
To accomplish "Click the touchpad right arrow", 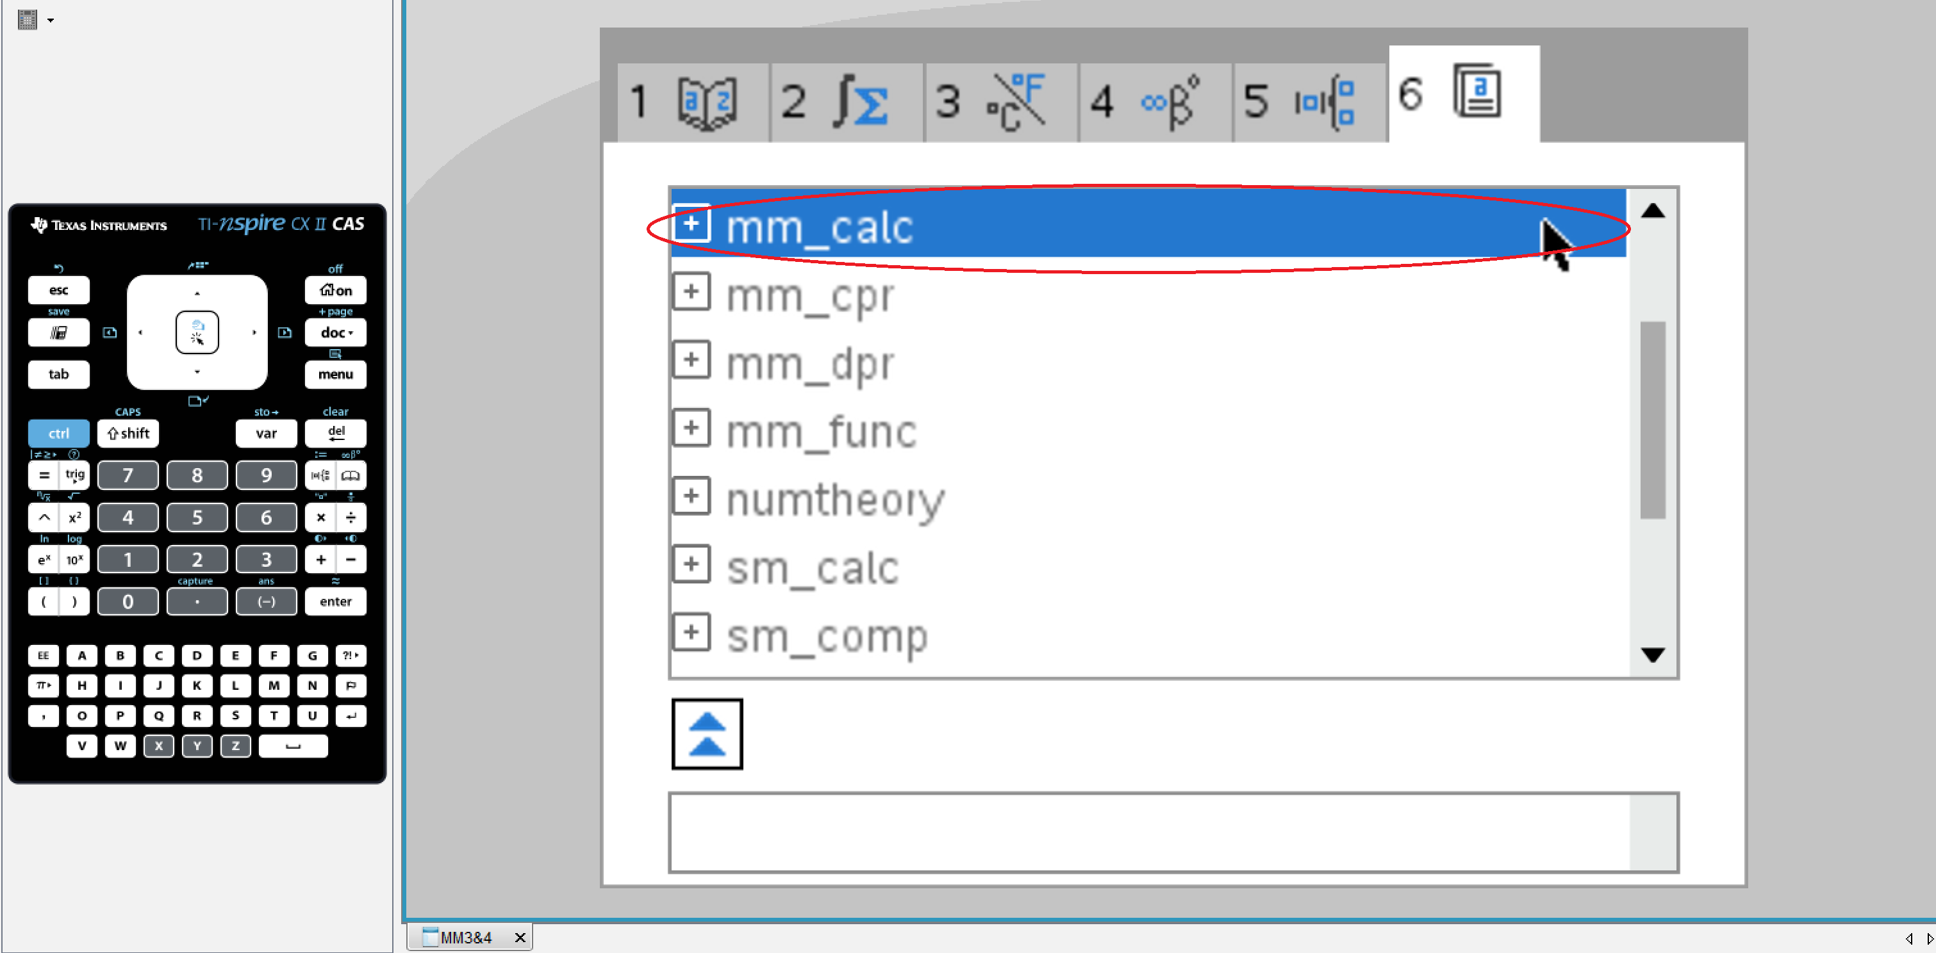I will point(254,332).
